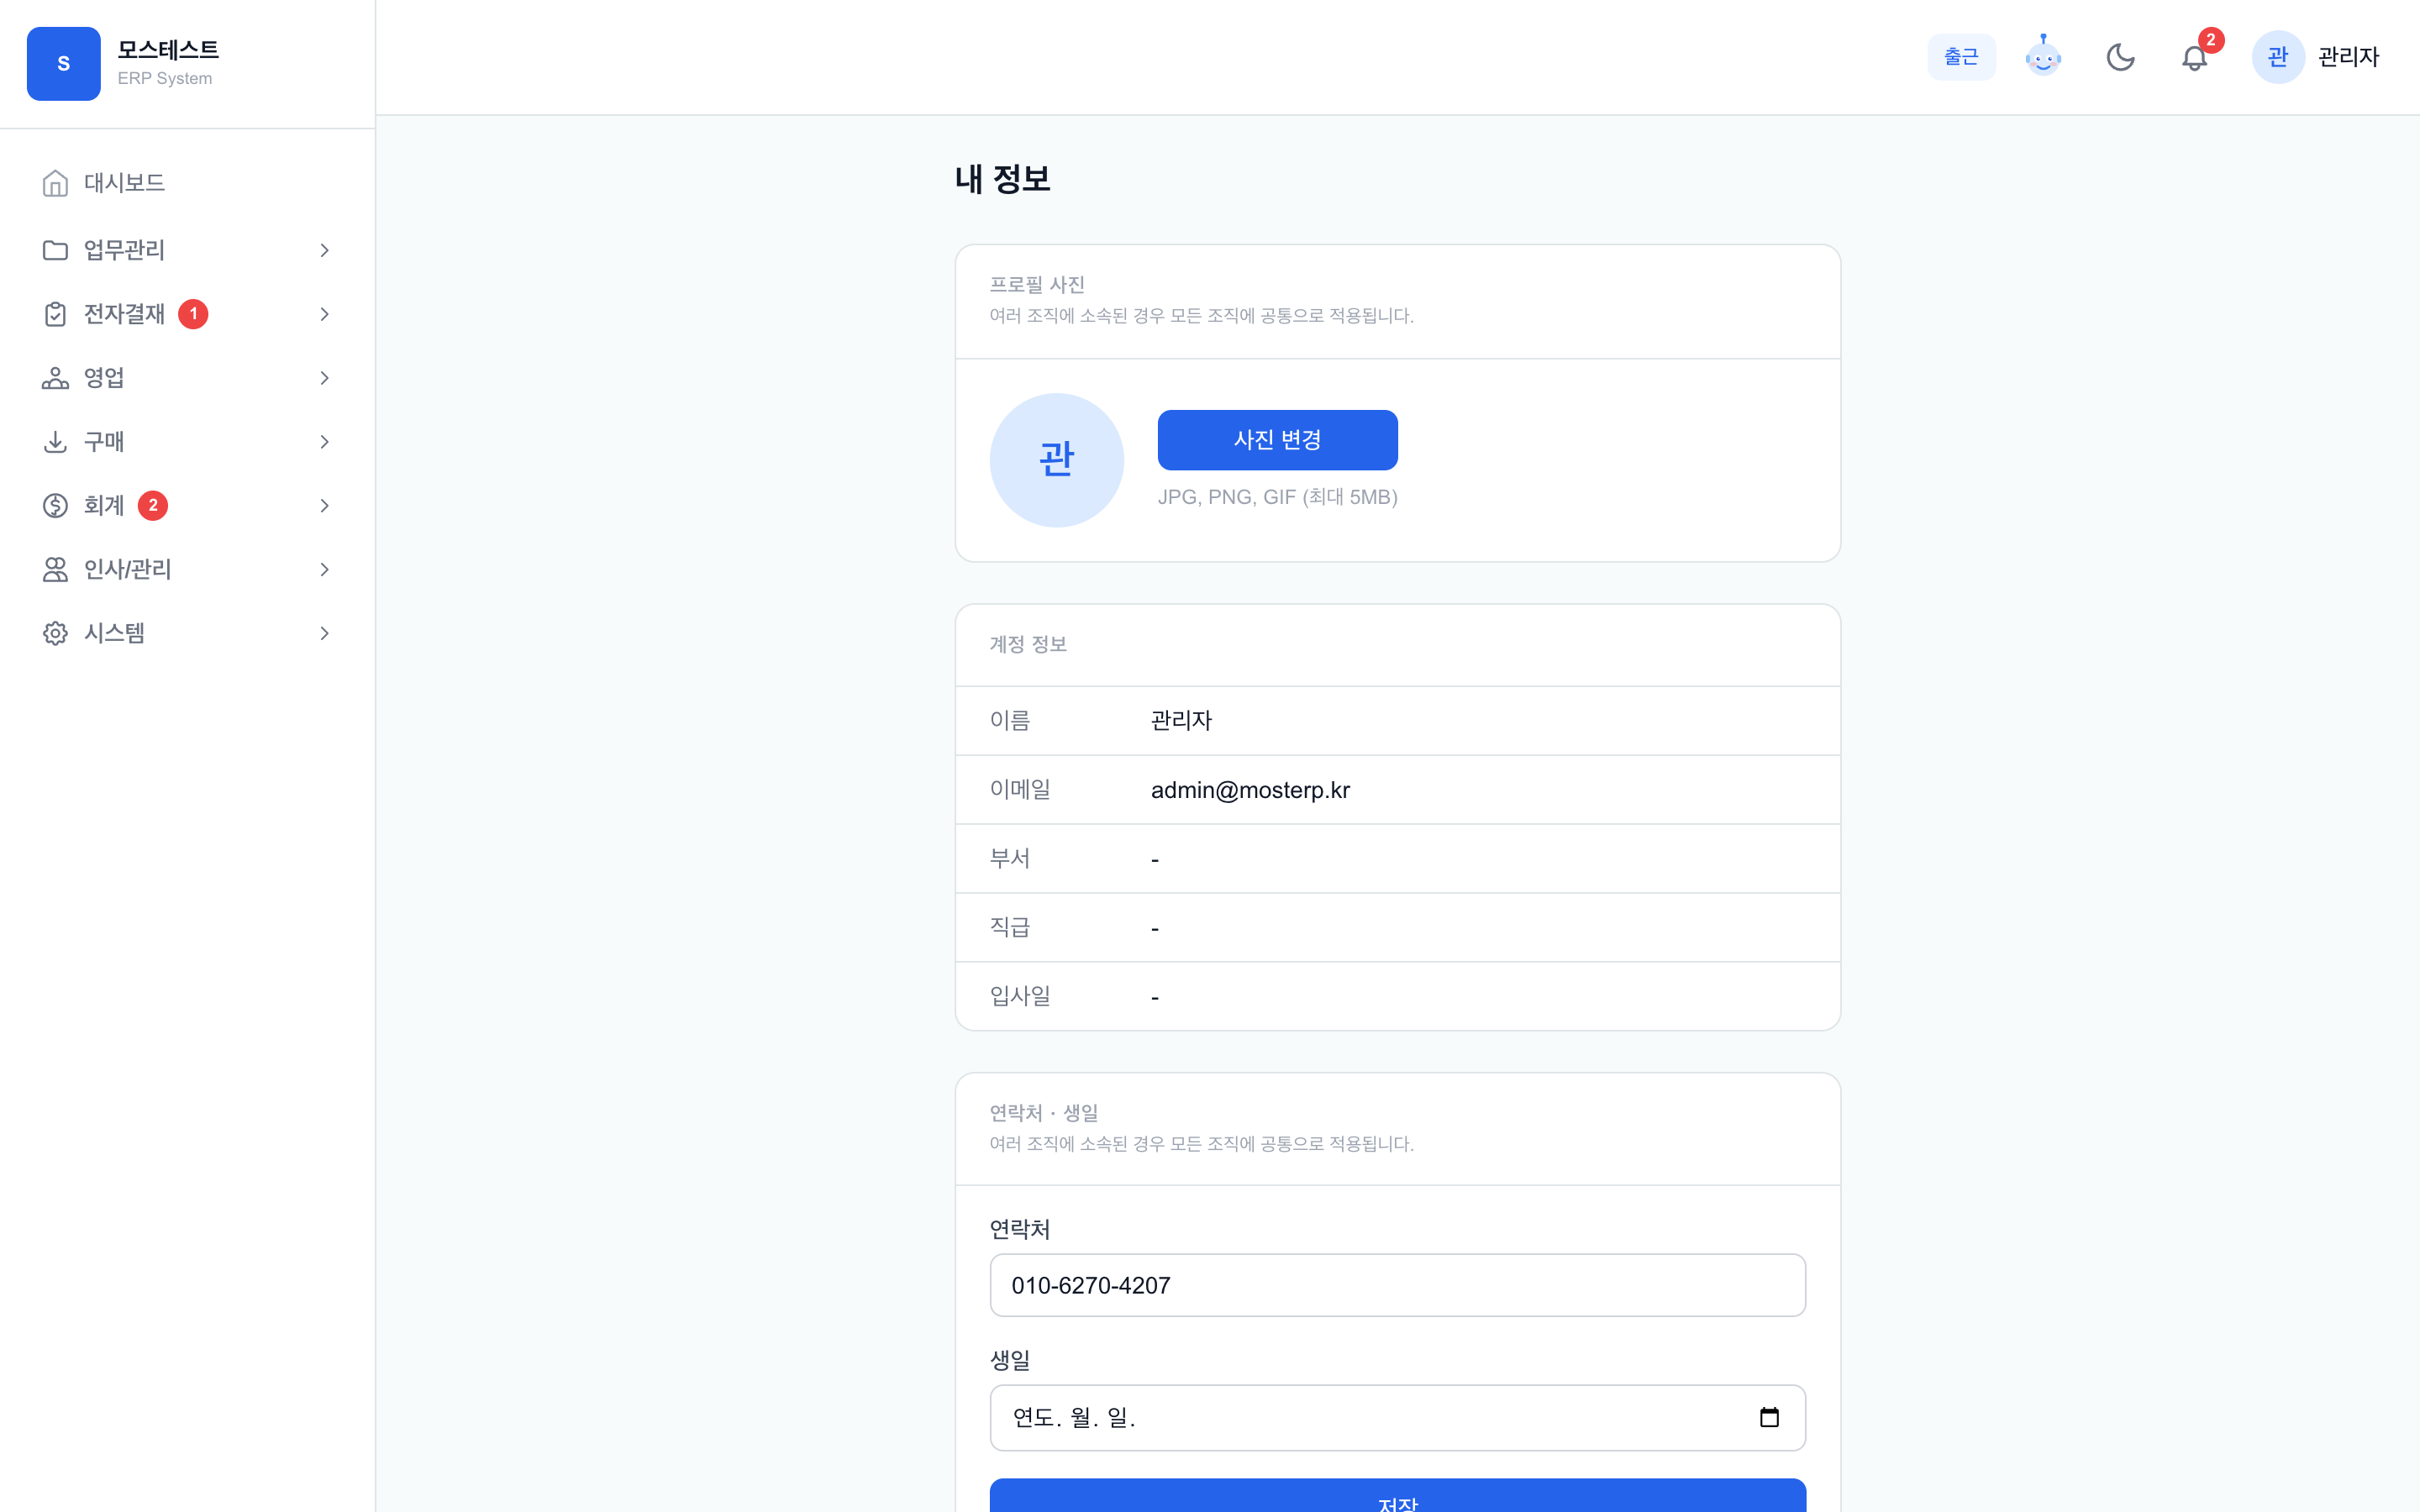This screenshot has width=2420, height=1512.
Task: Click the 저장 save button
Action: click(1397, 1497)
